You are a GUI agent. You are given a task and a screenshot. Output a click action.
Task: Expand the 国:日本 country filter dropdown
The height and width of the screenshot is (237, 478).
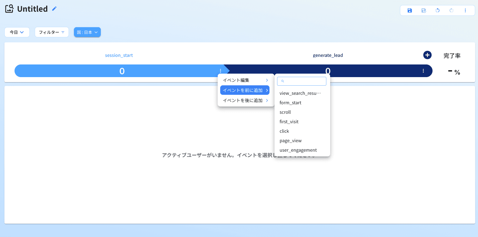(x=87, y=32)
